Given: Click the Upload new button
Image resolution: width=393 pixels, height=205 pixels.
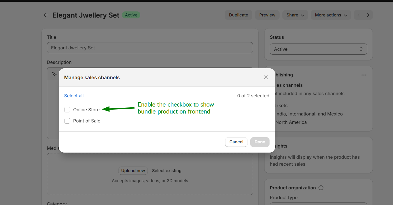Looking at the screenshot, I should pyautogui.click(x=133, y=171).
